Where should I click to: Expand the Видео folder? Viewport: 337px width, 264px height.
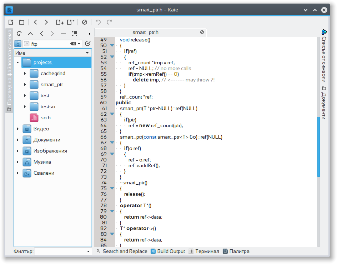pyautogui.click(x=17, y=129)
